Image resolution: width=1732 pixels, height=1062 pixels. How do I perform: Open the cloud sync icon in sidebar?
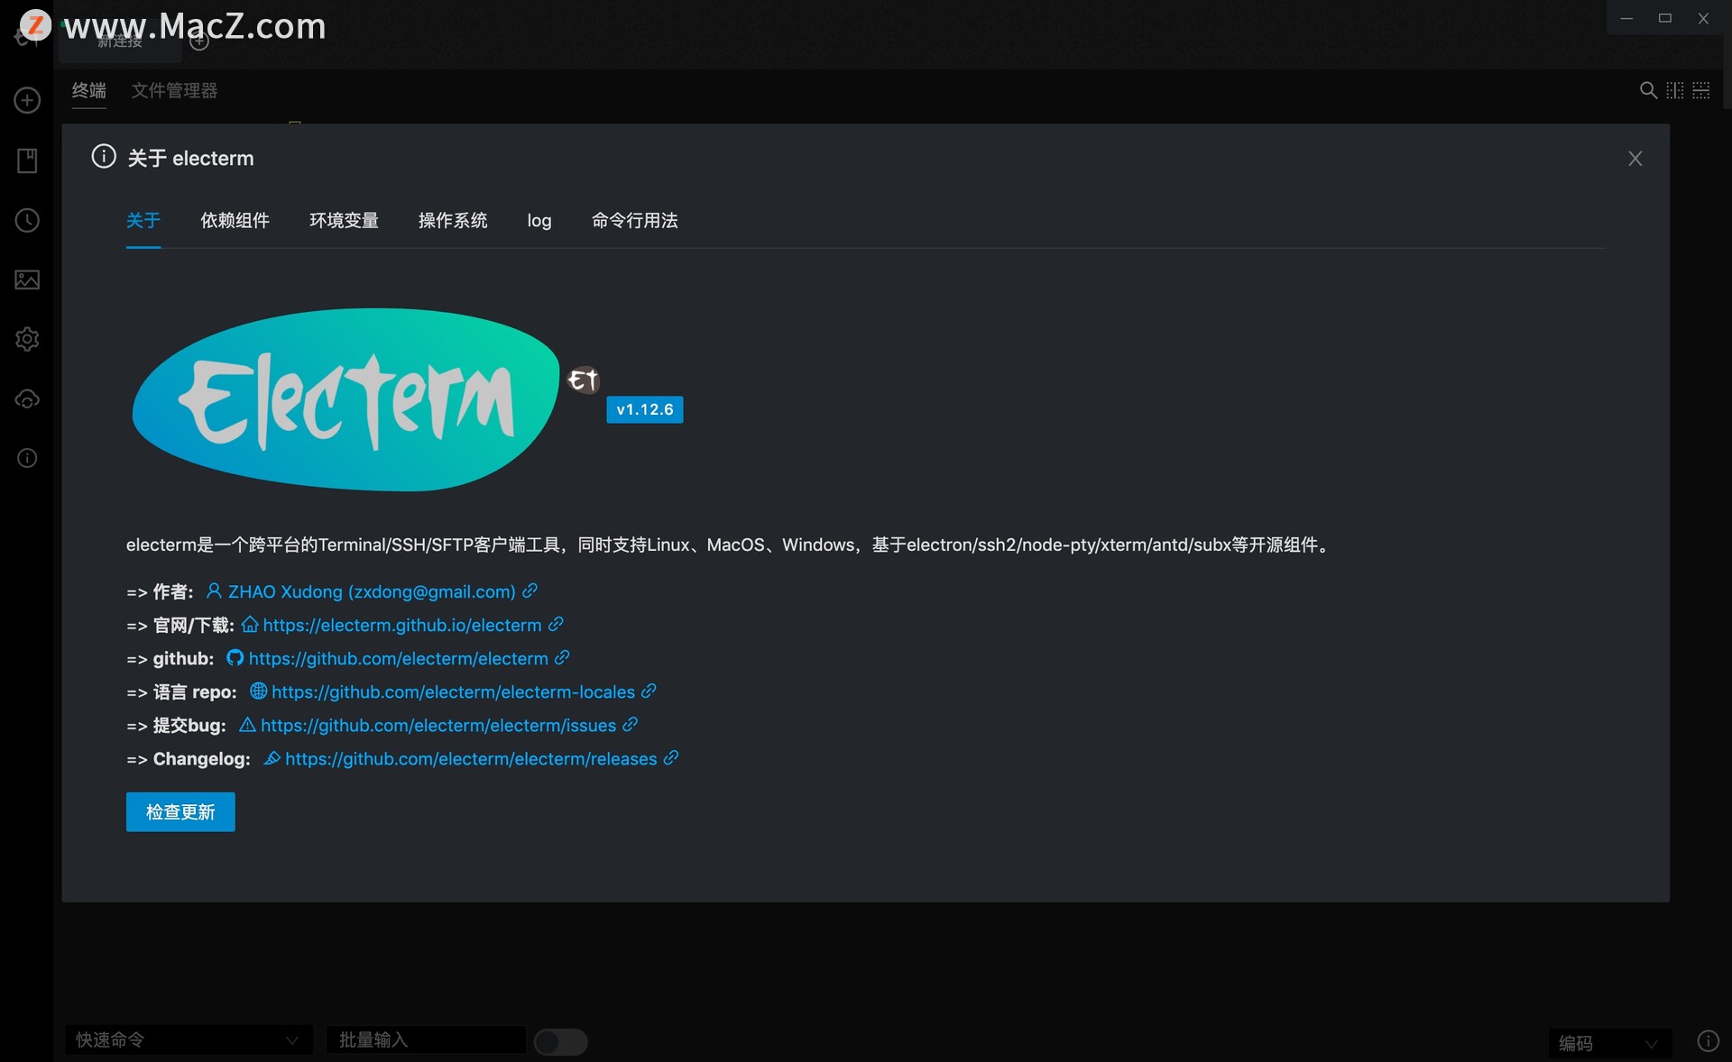click(27, 398)
